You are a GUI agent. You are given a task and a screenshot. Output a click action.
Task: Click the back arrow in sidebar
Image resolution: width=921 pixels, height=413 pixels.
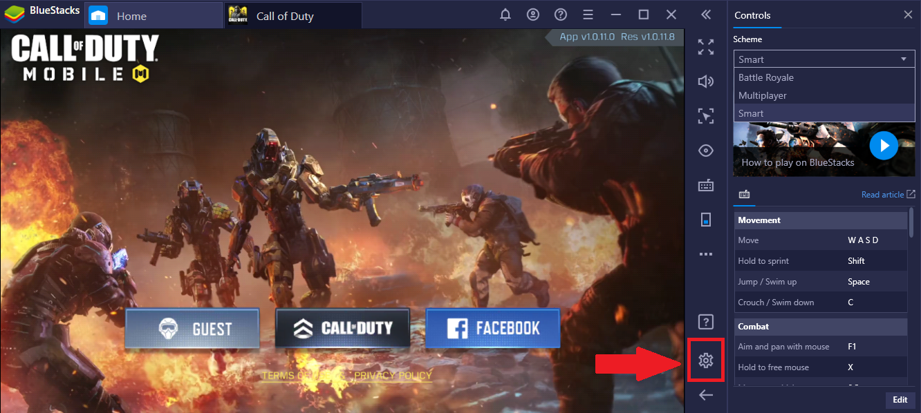706,395
